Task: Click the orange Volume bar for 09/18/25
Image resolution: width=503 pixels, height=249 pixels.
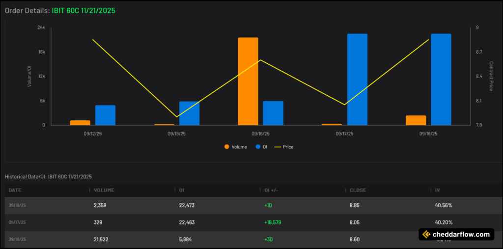Action: [x=416, y=120]
